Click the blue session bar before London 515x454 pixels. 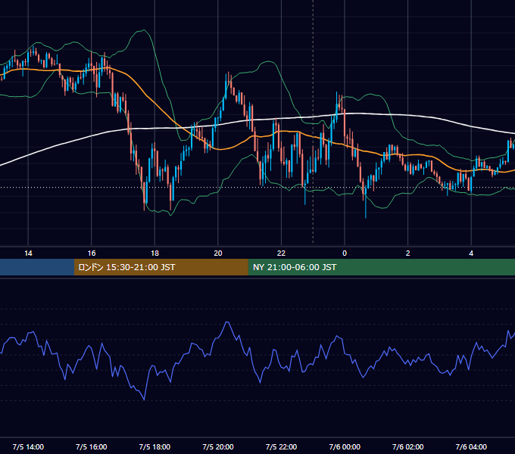tap(37, 267)
